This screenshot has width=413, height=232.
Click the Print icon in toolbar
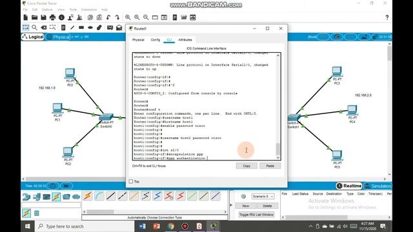click(x=52, y=17)
